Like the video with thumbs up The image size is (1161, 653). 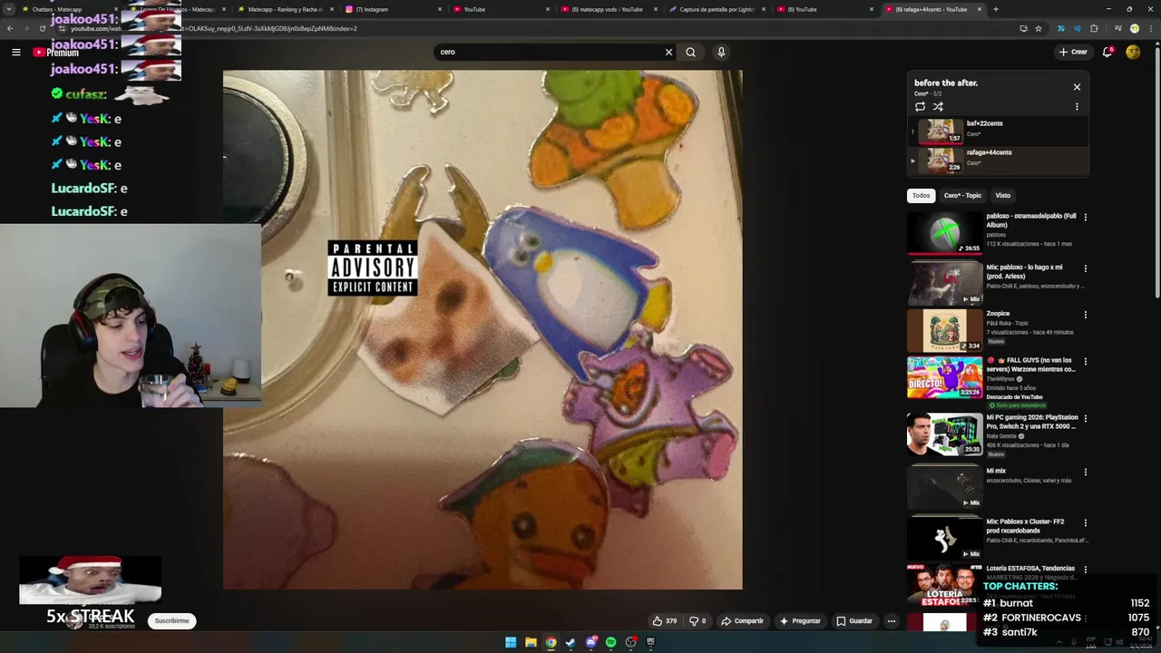tap(664, 621)
